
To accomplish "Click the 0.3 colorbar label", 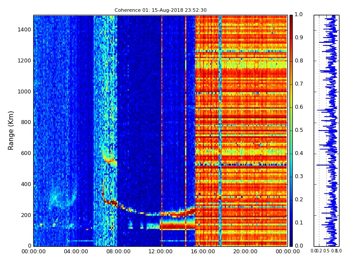I will (x=299, y=177).
